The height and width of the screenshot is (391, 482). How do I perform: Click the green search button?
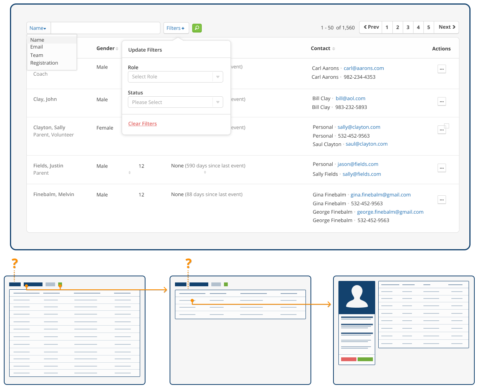click(x=197, y=28)
